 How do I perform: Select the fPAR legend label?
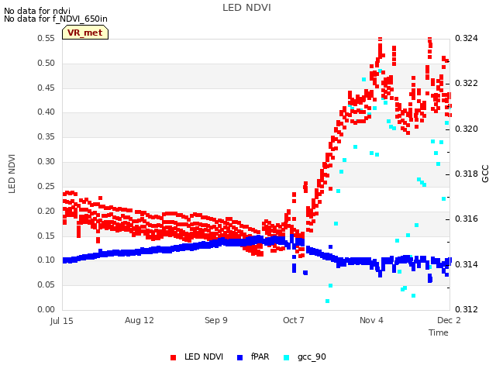coord(260,356)
